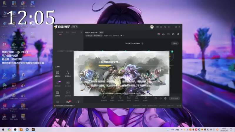Show hidden system tray icons arrow
Image resolution: width=235 pixels, height=132 pixels.
[182, 130]
